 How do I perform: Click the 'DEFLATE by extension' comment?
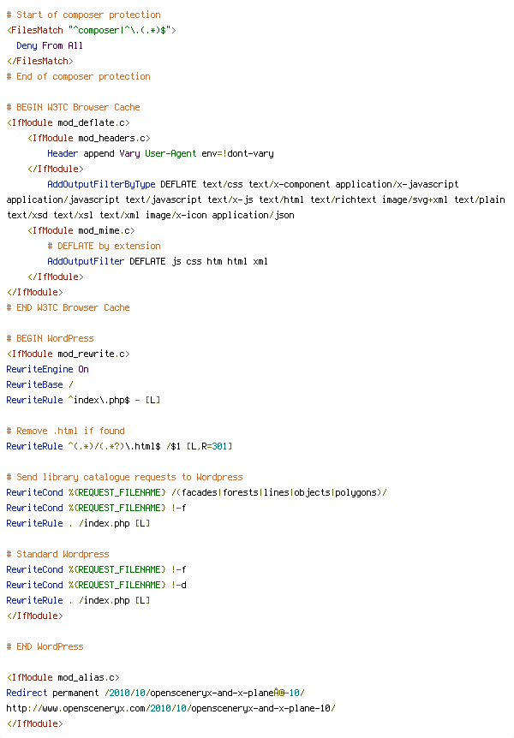click(105, 247)
